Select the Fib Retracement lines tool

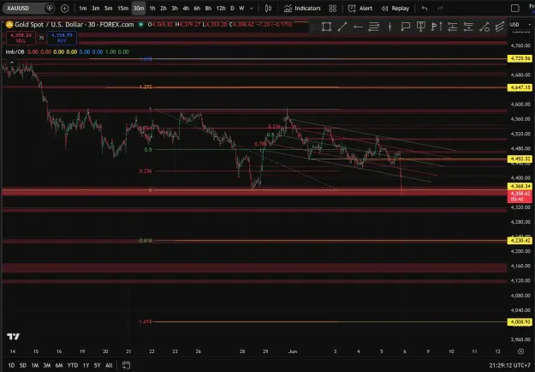click(x=374, y=27)
